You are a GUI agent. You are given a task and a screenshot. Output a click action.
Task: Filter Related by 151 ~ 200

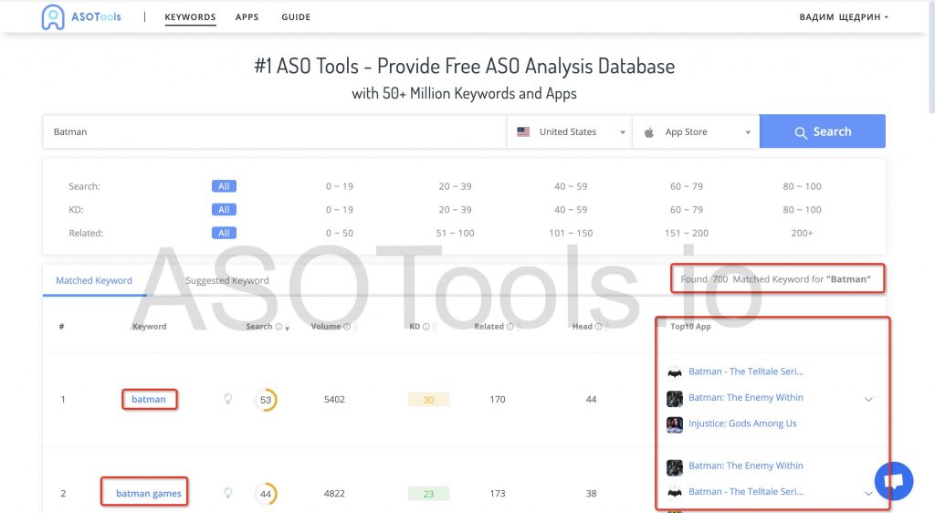tap(687, 233)
